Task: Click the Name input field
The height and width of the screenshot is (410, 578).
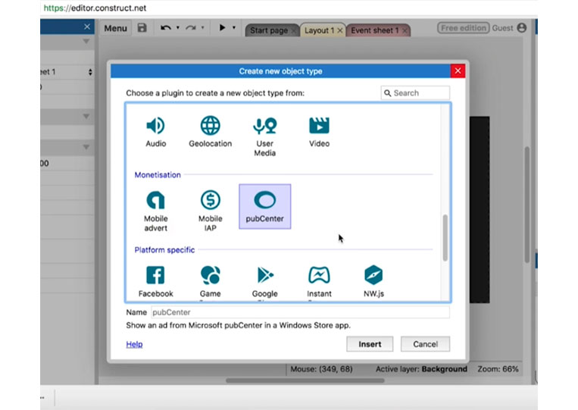Action: [300, 312]
